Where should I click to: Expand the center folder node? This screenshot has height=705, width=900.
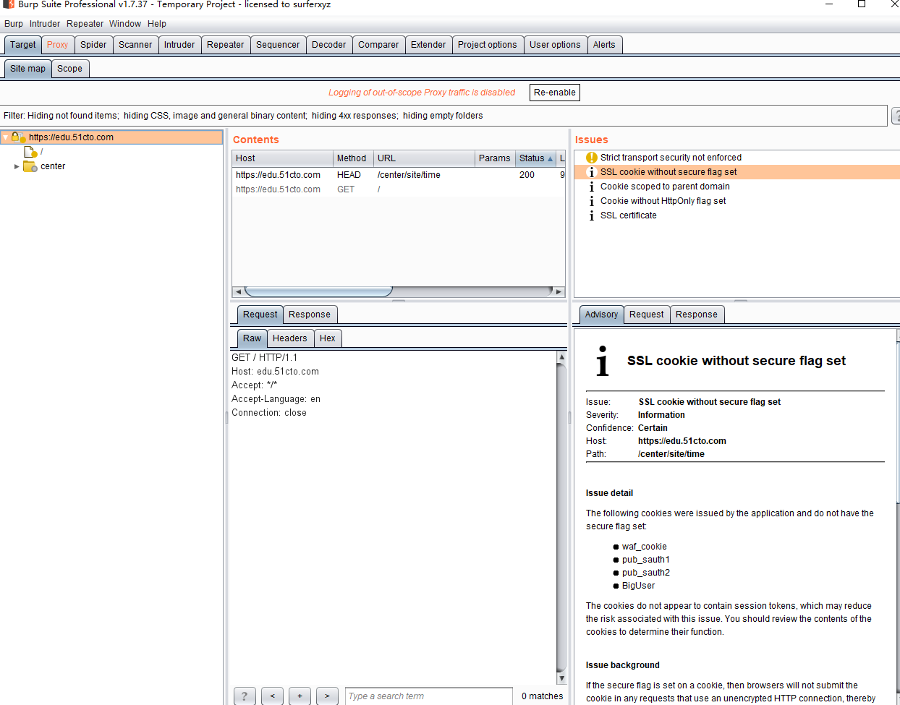[17, 166]
